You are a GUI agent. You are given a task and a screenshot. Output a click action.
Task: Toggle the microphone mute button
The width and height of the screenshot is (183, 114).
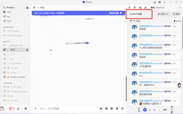tap(10, 109)
